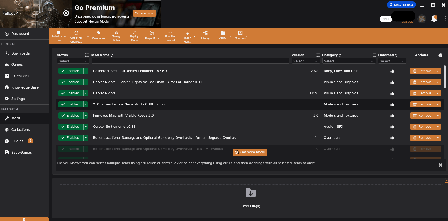Focus the Mod Name filter field
The width and height of the screenshot is (448, 221).
pos(191,61)
